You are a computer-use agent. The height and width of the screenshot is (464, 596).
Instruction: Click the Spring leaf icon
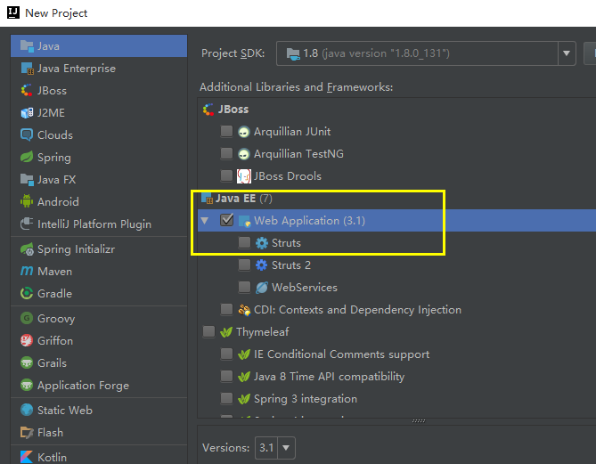(x=27, y=157)
